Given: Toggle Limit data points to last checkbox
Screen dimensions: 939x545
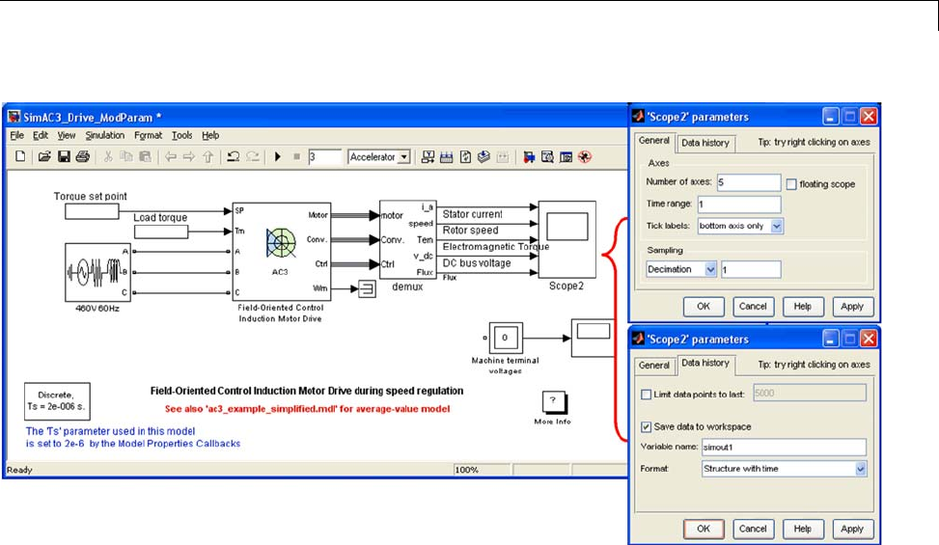Looking at the screenshot, I should 647,395.
